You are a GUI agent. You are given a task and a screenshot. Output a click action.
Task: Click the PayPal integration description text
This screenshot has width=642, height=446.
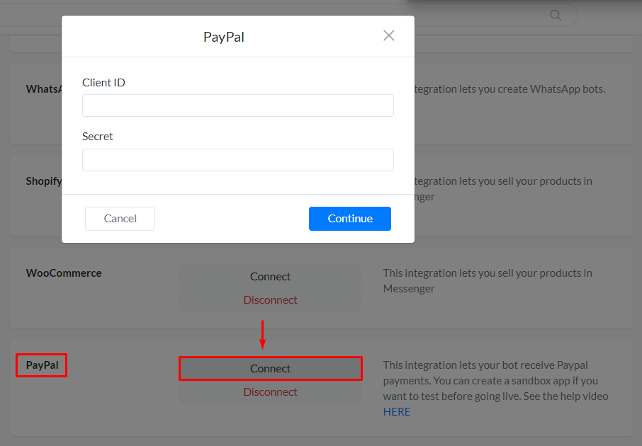[495, 381]
